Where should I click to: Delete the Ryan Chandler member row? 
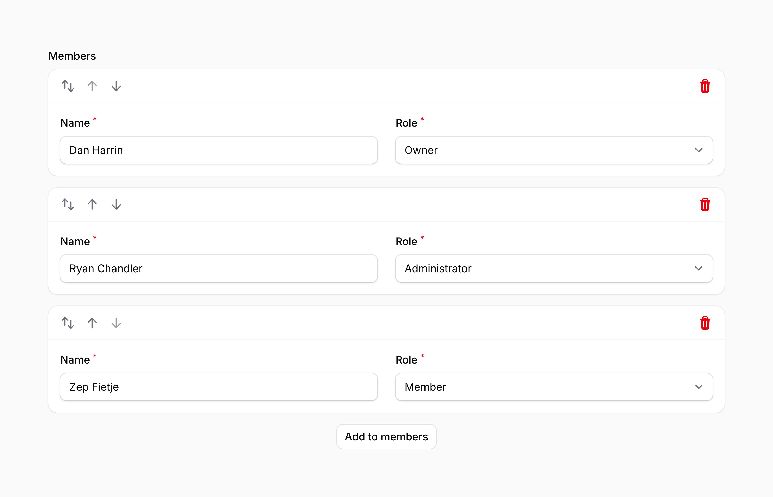(705, 205)
